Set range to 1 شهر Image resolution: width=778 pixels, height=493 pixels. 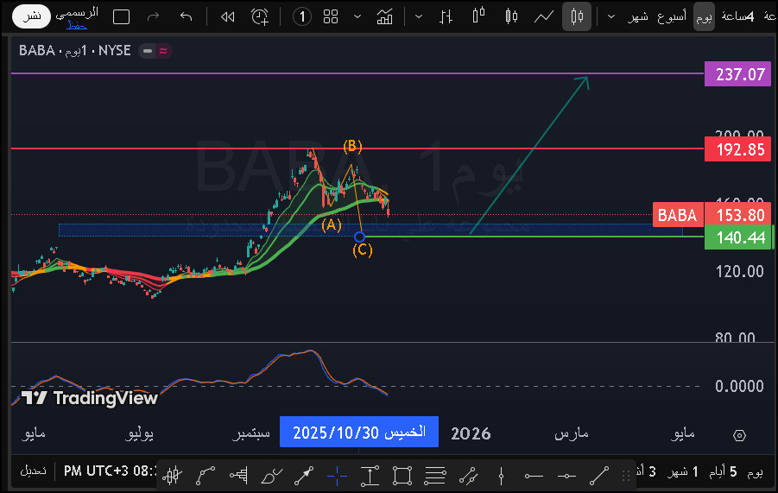point(682,471)
